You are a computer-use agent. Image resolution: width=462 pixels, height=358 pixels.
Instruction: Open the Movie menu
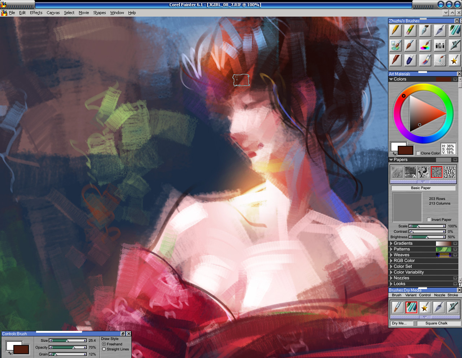(x=84, y=13)
